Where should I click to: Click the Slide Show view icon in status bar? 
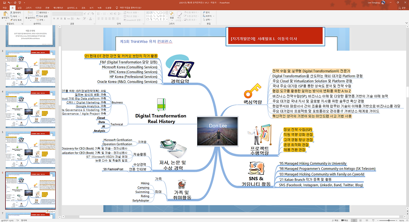pyautogui.click(x=373, y=220)
